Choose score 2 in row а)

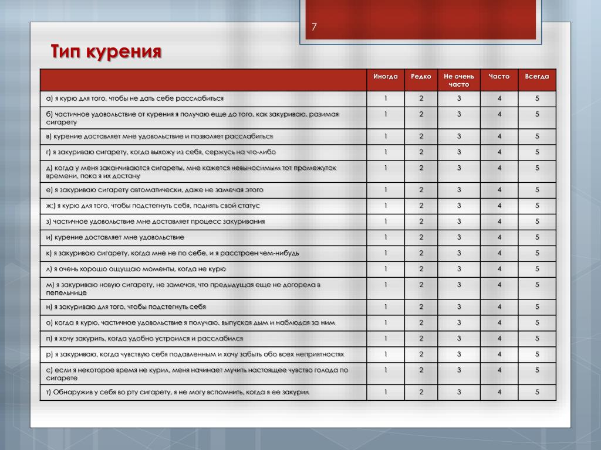421,98
